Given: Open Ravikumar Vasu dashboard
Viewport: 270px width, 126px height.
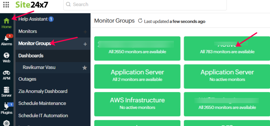Looking at the screenshot, I should click(x=39, y=67).
